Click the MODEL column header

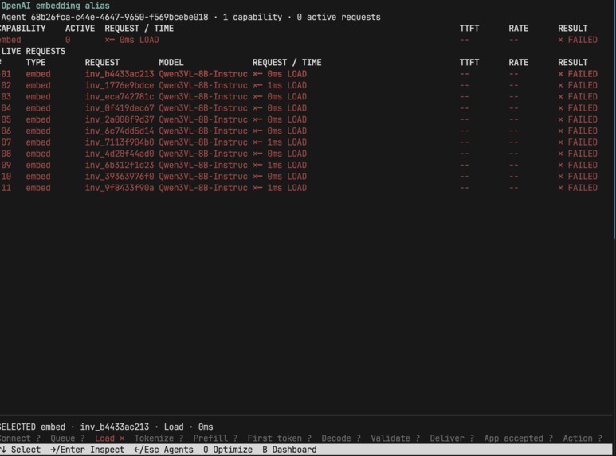pyautogui.click(x=171, y=62)
